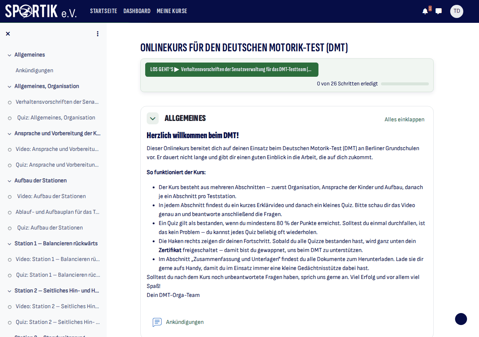Open Dashboard in top navigation

coord(137,11)
